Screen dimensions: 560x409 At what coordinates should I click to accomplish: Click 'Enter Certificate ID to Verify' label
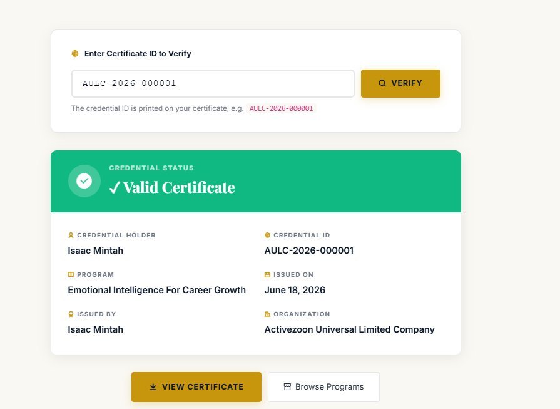coord(138,54)
